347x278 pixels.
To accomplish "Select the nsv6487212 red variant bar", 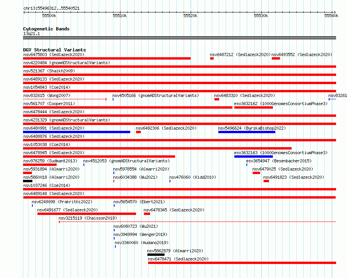I will [x=212, y=58].
